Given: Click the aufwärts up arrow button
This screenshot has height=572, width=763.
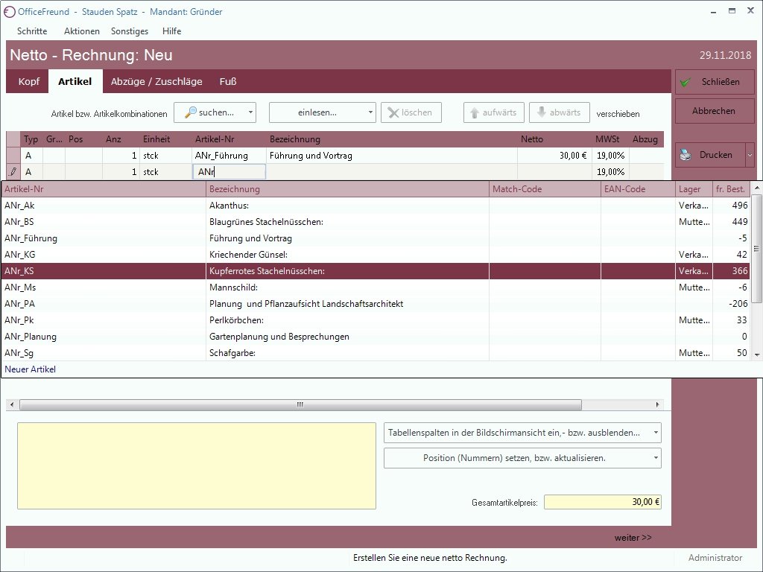Looking at the screenshot, I should click(493, 112).
